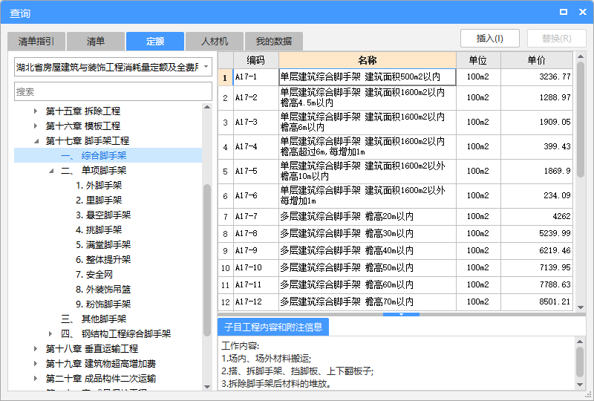This screenshot has height=401, width=594.
Task: Click tree panel scroll-up arrow
Action: pos(207,107)
